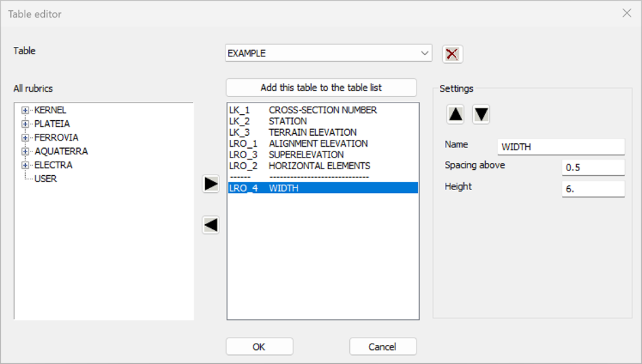
Task: Expand the ELECTRA tree node
Action: pyautogui.click(x=25, y=165)
